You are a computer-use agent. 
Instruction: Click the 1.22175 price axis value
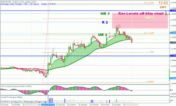click(x=173, y=3)
